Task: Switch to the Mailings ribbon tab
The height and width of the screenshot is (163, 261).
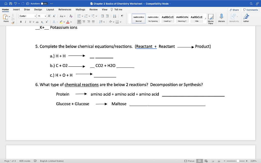Action: (80, 9)
